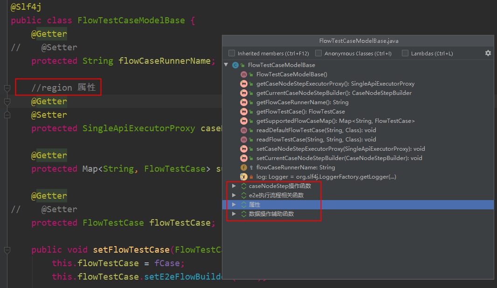
Task: Click the setE2eFlowBuilde method call in editor
Action: [x=183, y=277]
